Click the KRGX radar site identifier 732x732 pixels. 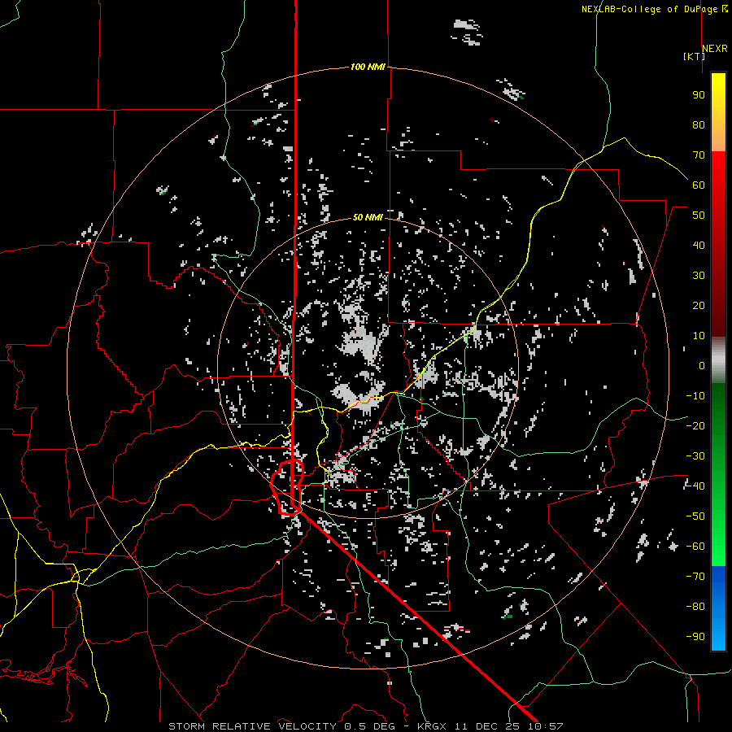(432, 726)
